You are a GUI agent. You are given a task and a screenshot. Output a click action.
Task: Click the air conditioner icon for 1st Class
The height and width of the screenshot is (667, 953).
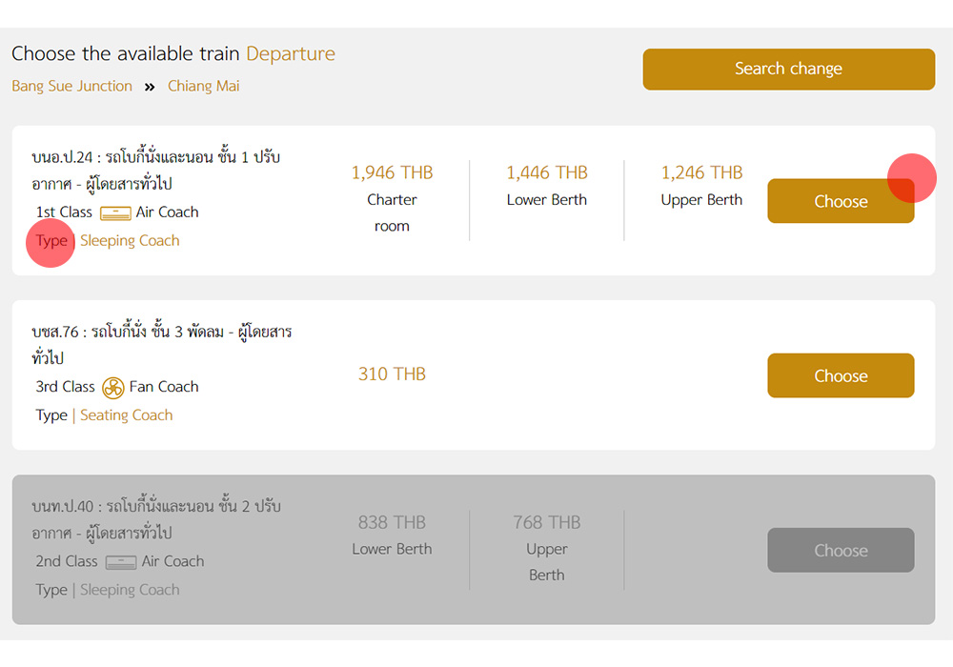115,212
